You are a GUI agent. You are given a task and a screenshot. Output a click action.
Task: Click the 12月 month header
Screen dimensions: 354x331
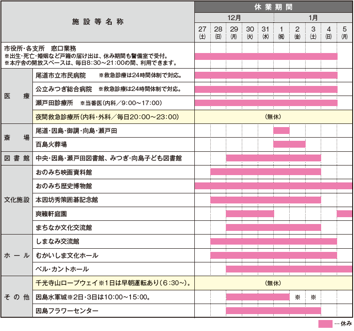pos(234,18)
